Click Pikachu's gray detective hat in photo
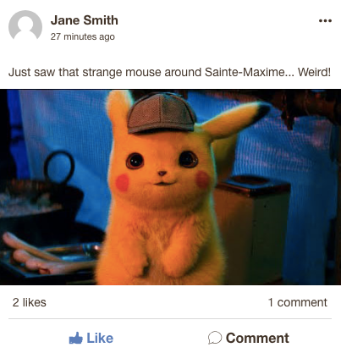 [161, 113]
